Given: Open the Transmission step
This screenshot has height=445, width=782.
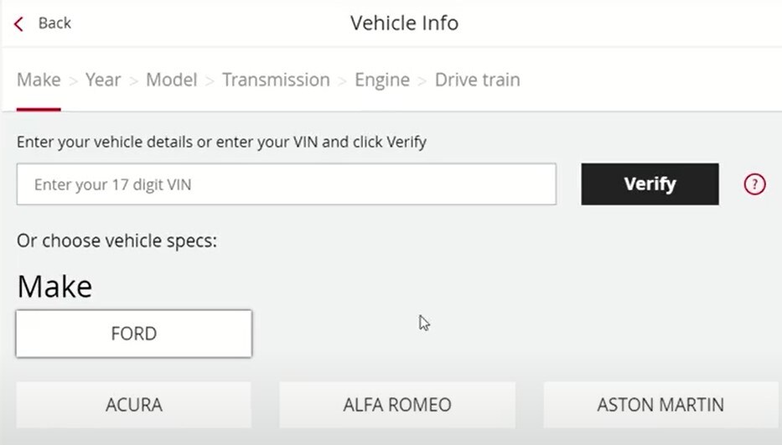Looking at the screenshot, I should coord(276,80).
